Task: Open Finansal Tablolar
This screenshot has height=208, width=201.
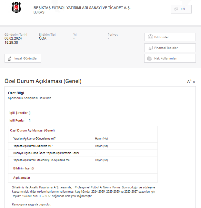Action: (x=170, y=48)
